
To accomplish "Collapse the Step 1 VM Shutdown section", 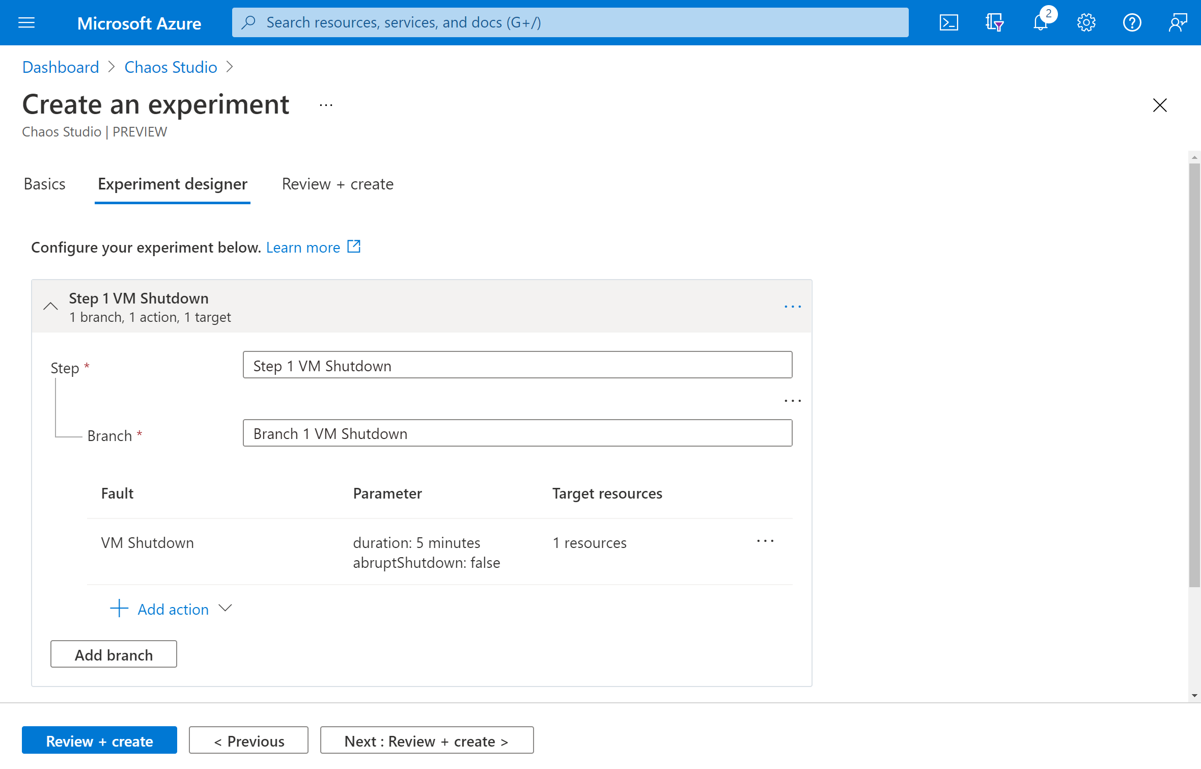I will pos(51,306).
